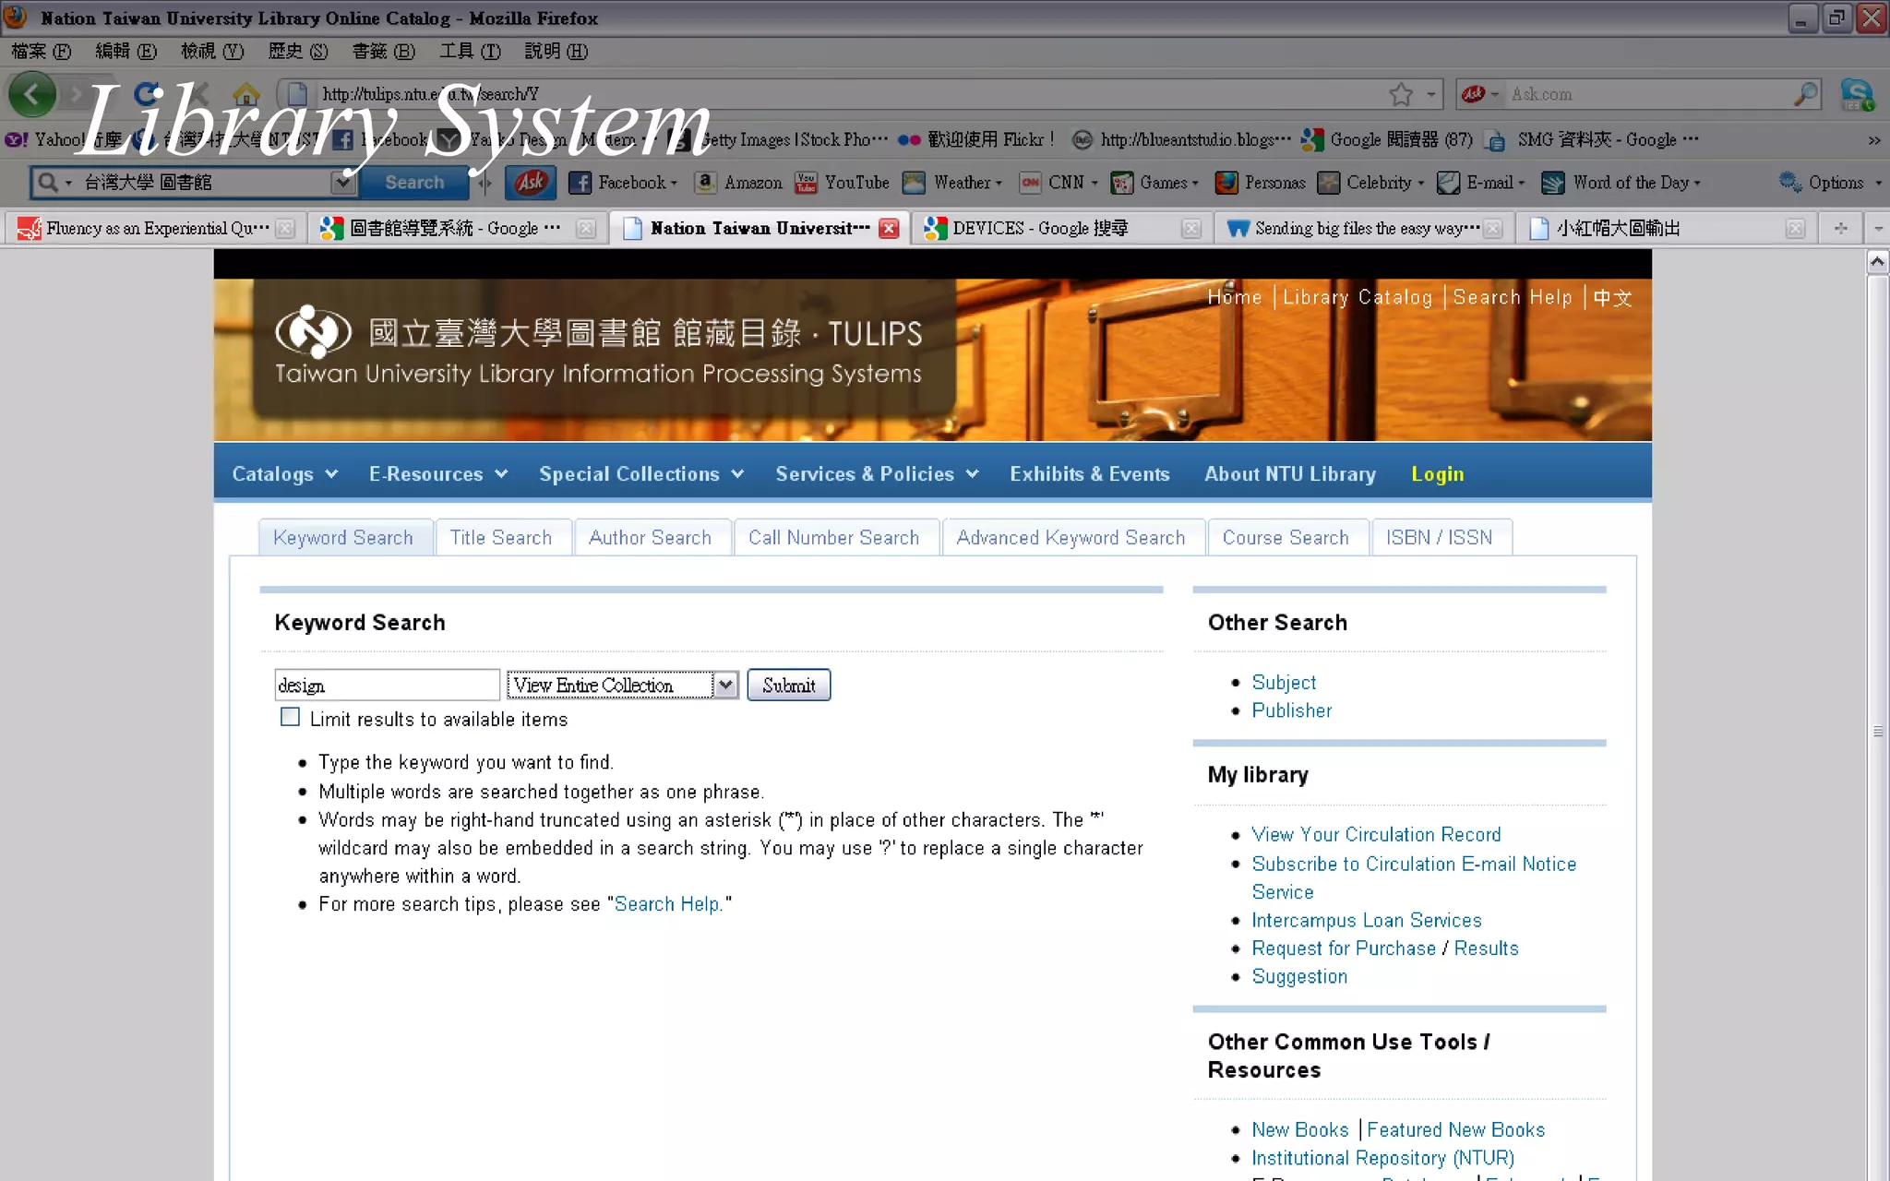1890x1181 pixels.
Task: Click the browser Back arrow button
Action: pyautogui.click(x=32, y=94)
